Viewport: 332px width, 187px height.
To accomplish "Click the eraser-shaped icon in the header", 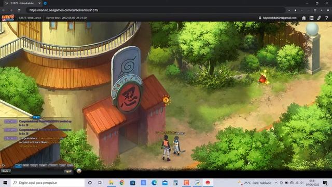I will point(319,18).
